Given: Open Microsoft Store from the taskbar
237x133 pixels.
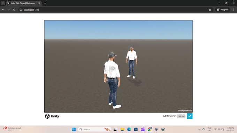Looking at the screenshot, I should 136,130.
